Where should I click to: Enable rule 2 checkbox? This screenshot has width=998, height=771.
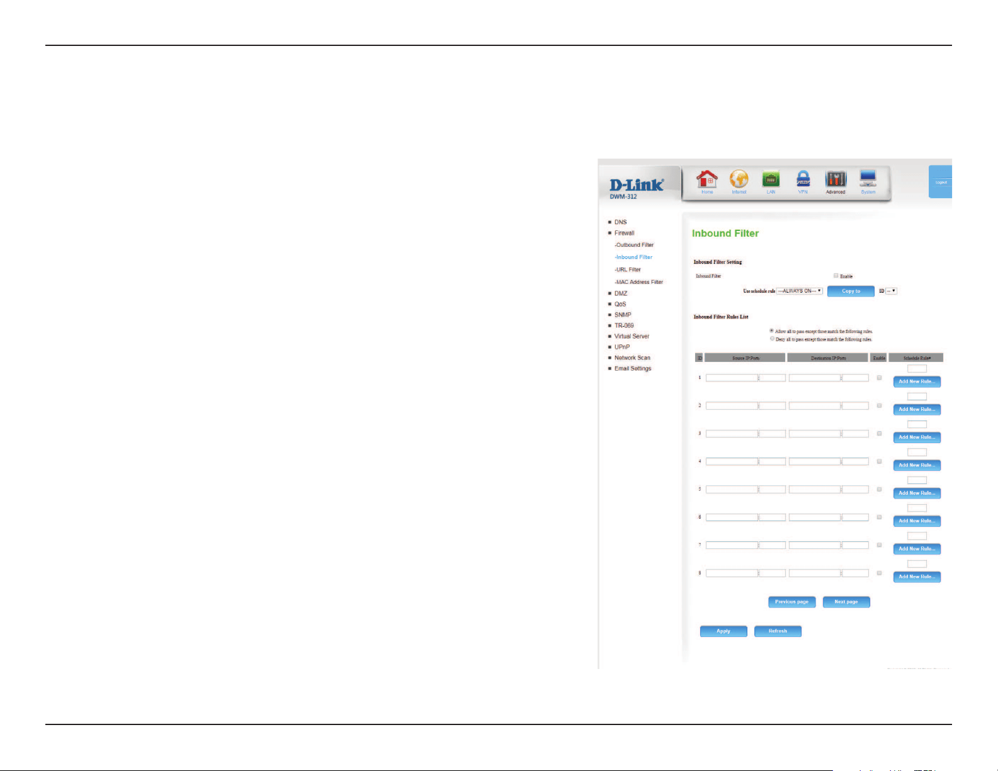[x=879, y=406]
